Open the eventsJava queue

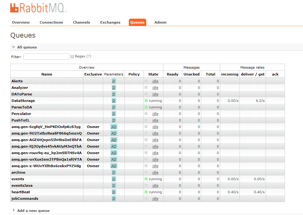pos(22,186)
